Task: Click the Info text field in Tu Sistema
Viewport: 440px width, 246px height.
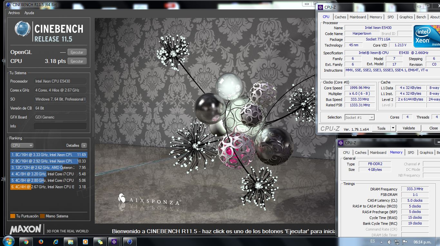Action: [x=60, y=126]
